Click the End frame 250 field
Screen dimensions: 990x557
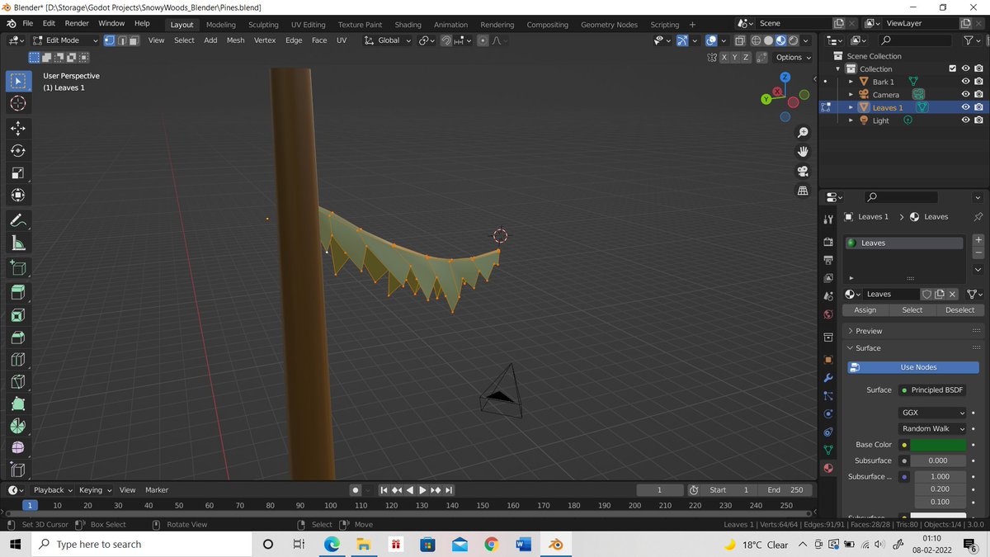click(785, 489)
